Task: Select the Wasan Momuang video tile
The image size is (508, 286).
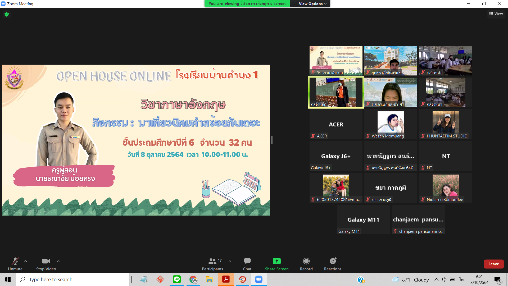Action: click(391, 124)
